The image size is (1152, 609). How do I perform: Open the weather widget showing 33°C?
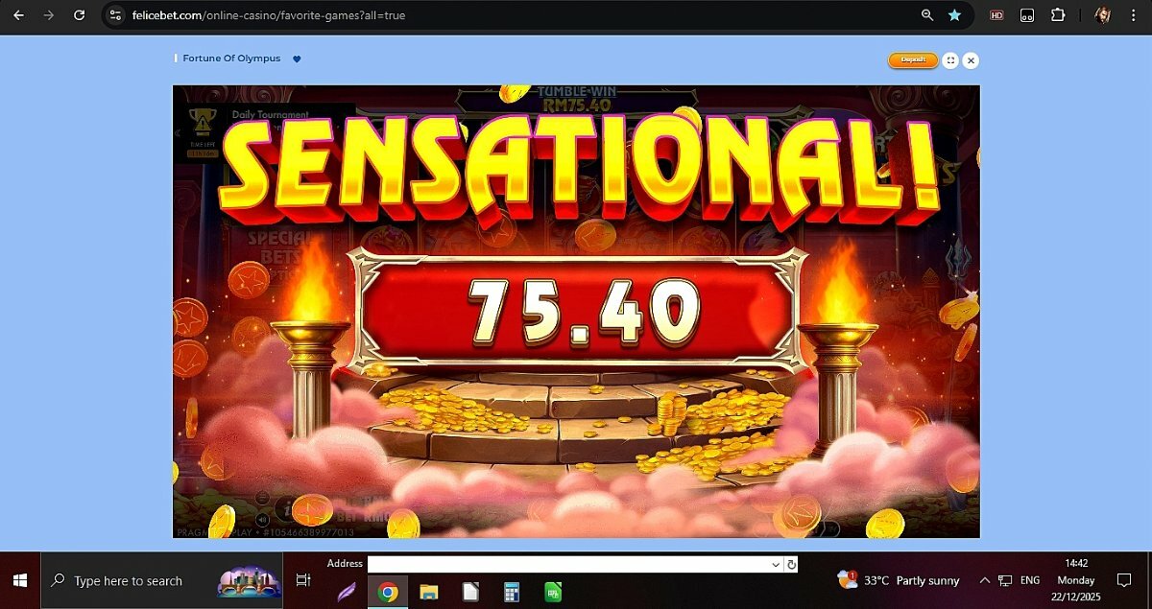click(898, 580)
